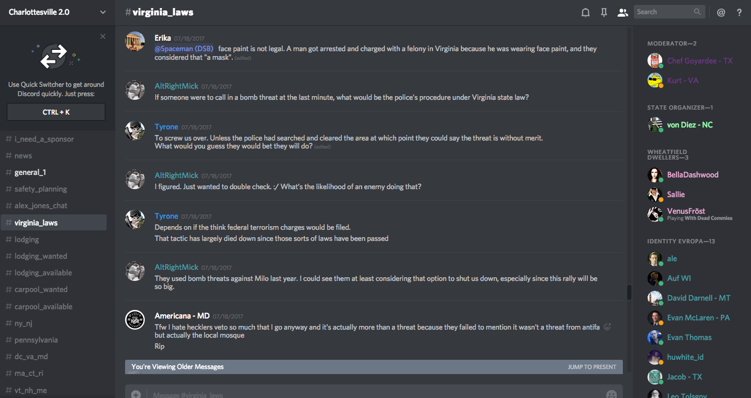The image size is (751, 398).
Task: Click the @Spaceman (DSB) mention link
Action: [x=184, y=49]
